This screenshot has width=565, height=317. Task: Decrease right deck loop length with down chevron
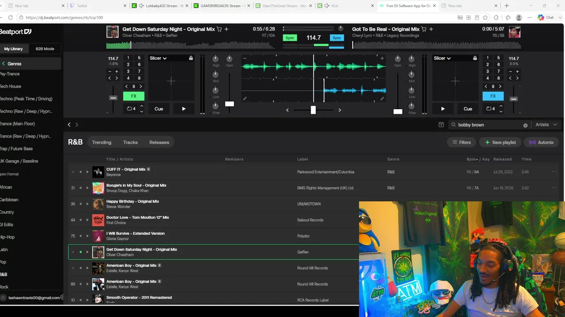[501, 111]
